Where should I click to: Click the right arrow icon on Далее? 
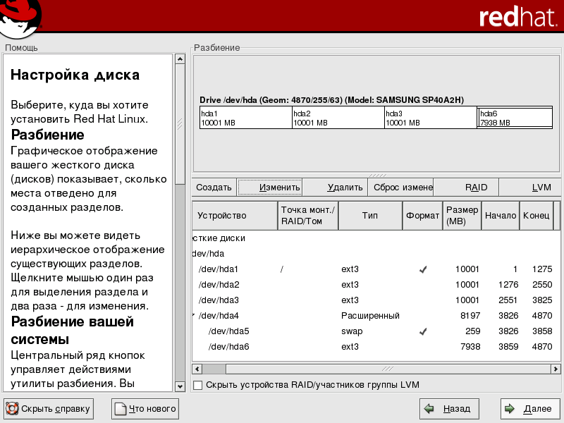click(510, 408)
